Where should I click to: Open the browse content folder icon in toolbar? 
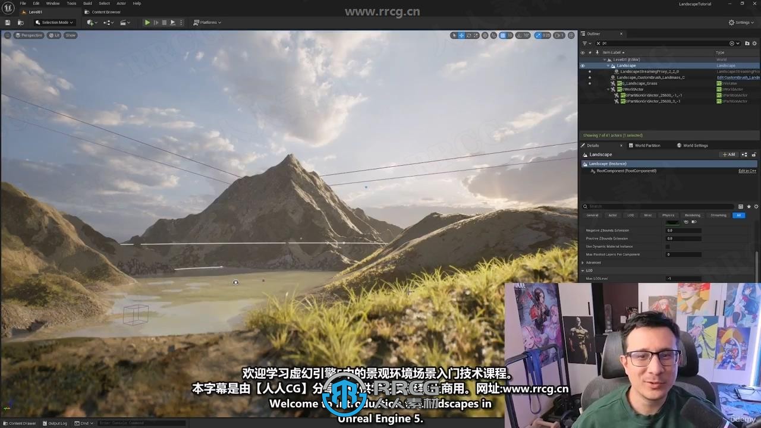coord(20,23)
